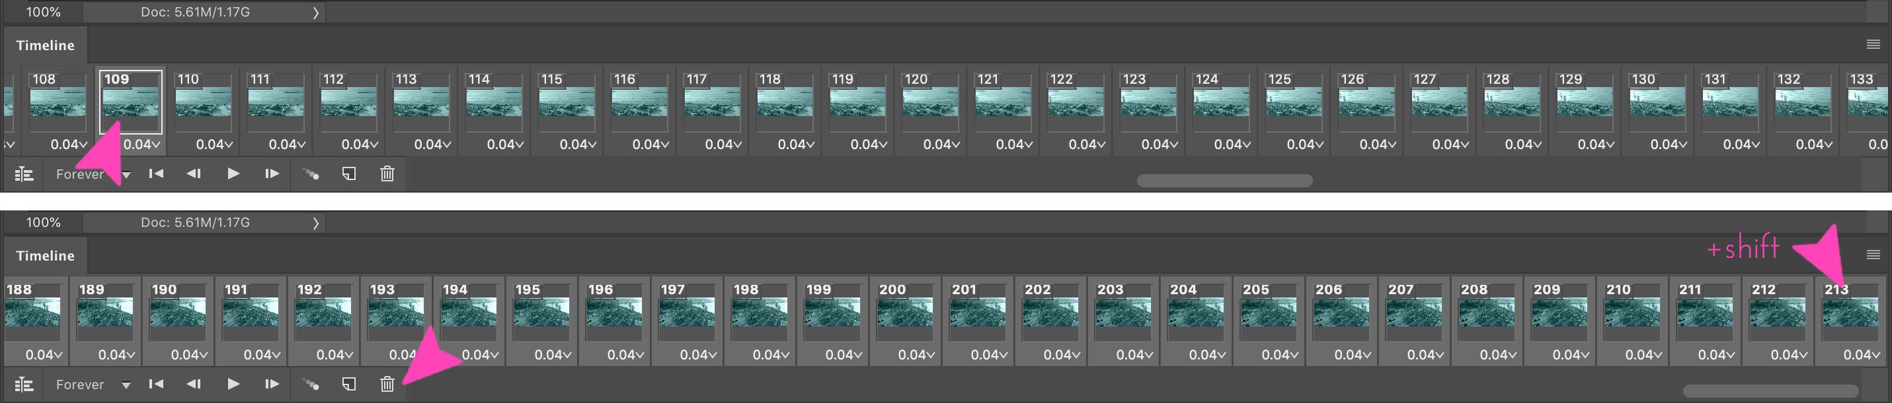Select frame 188 thumbnail
This screenshot has height=403, width=1892.
[x=33, y=312]
